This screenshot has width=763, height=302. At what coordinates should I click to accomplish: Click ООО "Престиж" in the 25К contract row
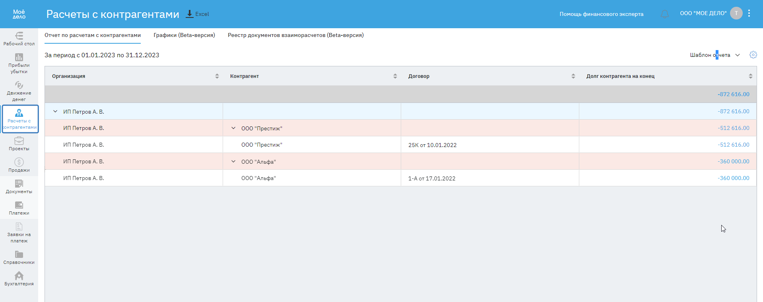262,145
